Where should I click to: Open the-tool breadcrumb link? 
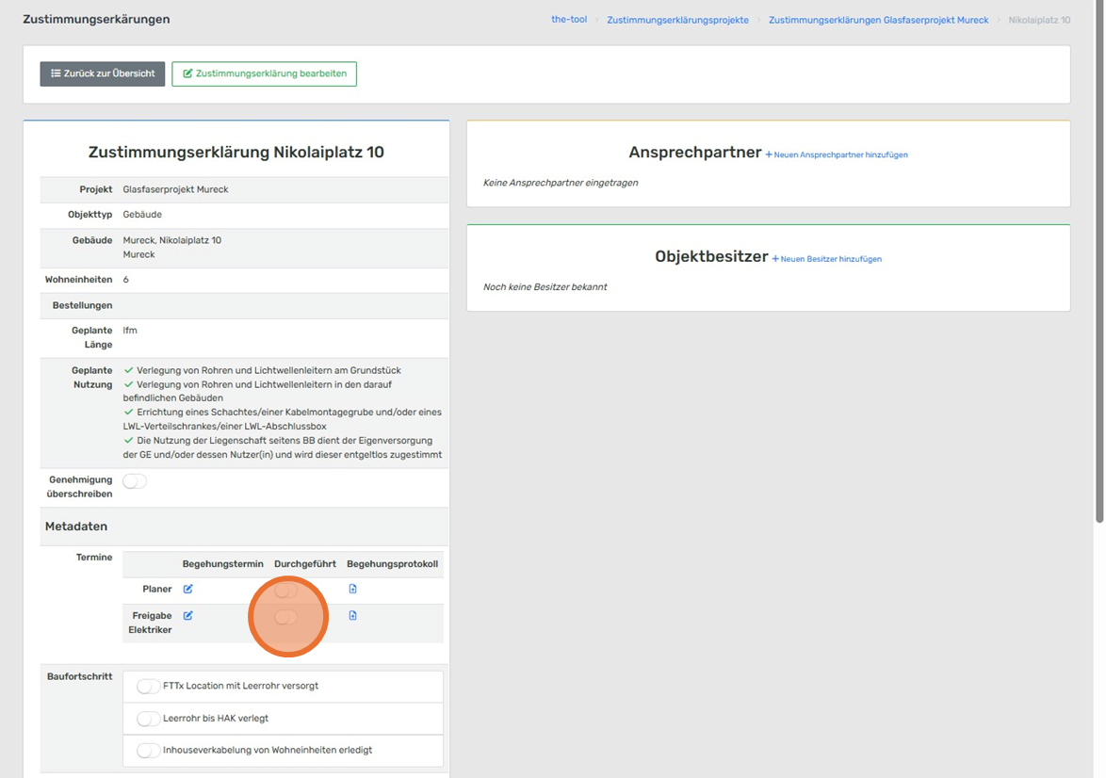pos(569,20)
